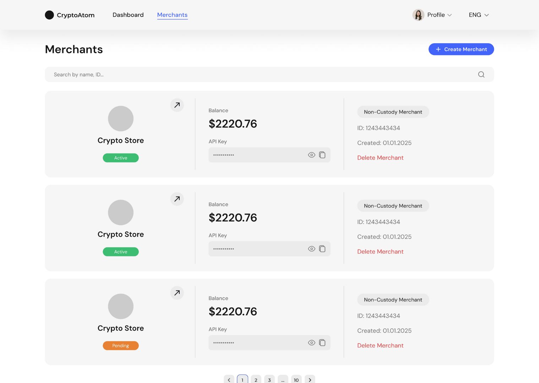Copy the API key of the first merchant

[x=322, y=155]
